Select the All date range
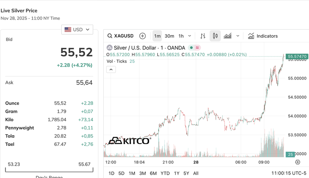Image resolution: width=309 pixels, height=178 pixels. click(196, 173)
